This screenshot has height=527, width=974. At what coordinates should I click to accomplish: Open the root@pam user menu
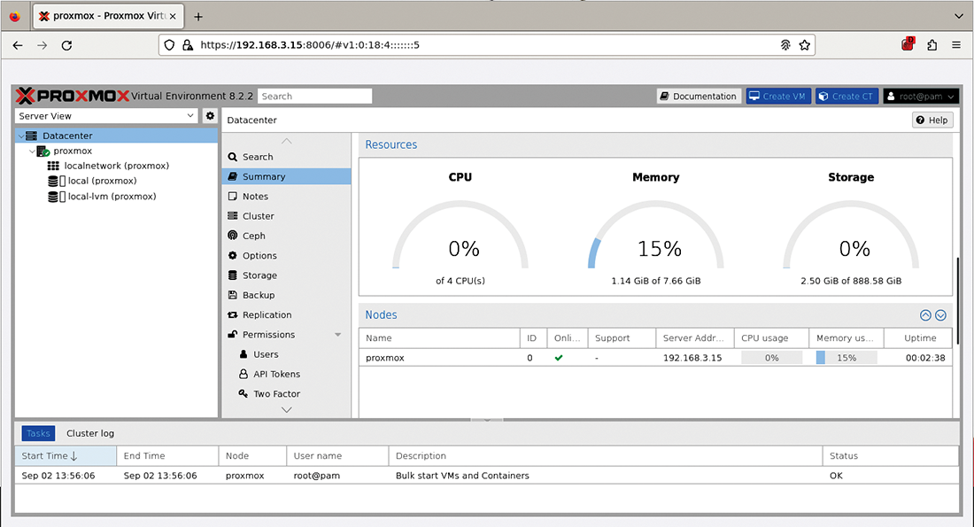coord(921,97)
